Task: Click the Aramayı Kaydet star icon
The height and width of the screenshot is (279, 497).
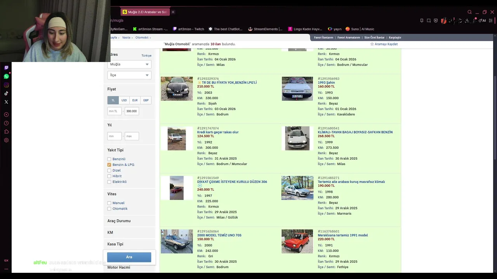Action: (372, 44)
